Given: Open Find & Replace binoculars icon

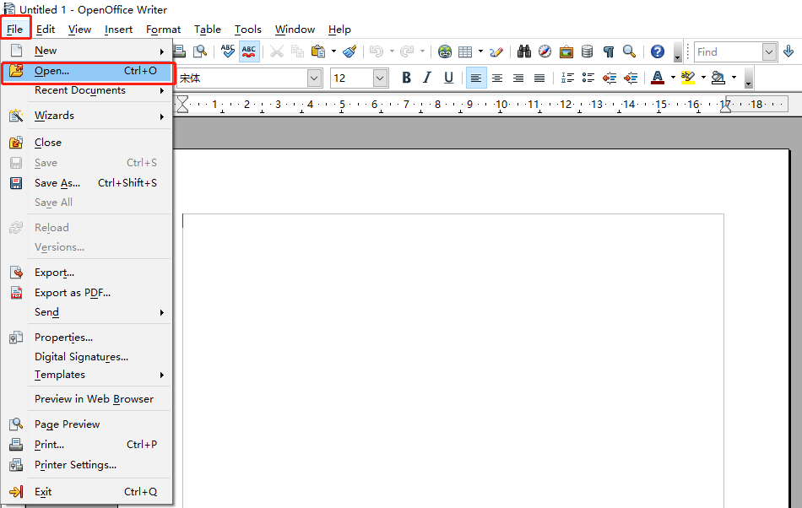Looking at the screenshot, I should click(x=524, y=51).
